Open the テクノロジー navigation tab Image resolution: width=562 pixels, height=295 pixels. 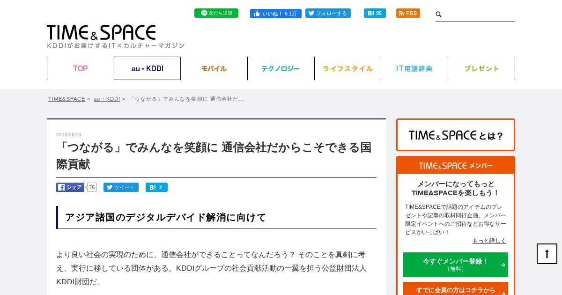(281, 68)
